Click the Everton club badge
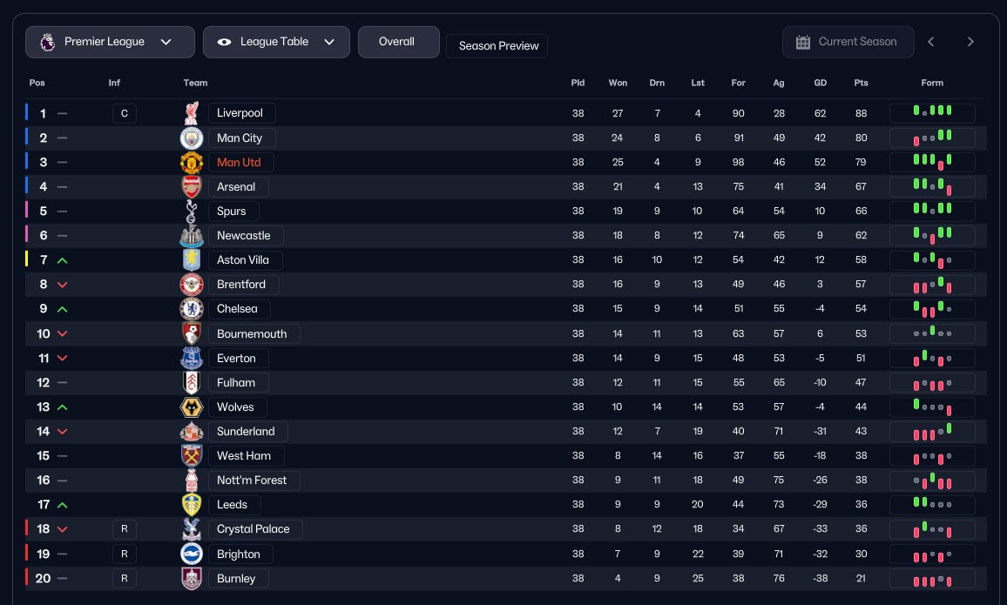Screen dimensions: 1007x605 coord(192,358)
